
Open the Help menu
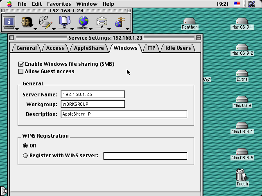108,4
